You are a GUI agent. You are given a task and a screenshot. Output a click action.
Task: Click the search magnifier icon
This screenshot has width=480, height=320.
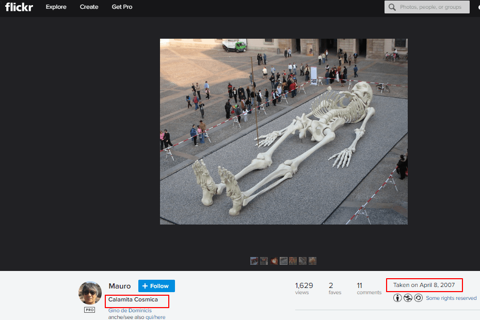392,7
